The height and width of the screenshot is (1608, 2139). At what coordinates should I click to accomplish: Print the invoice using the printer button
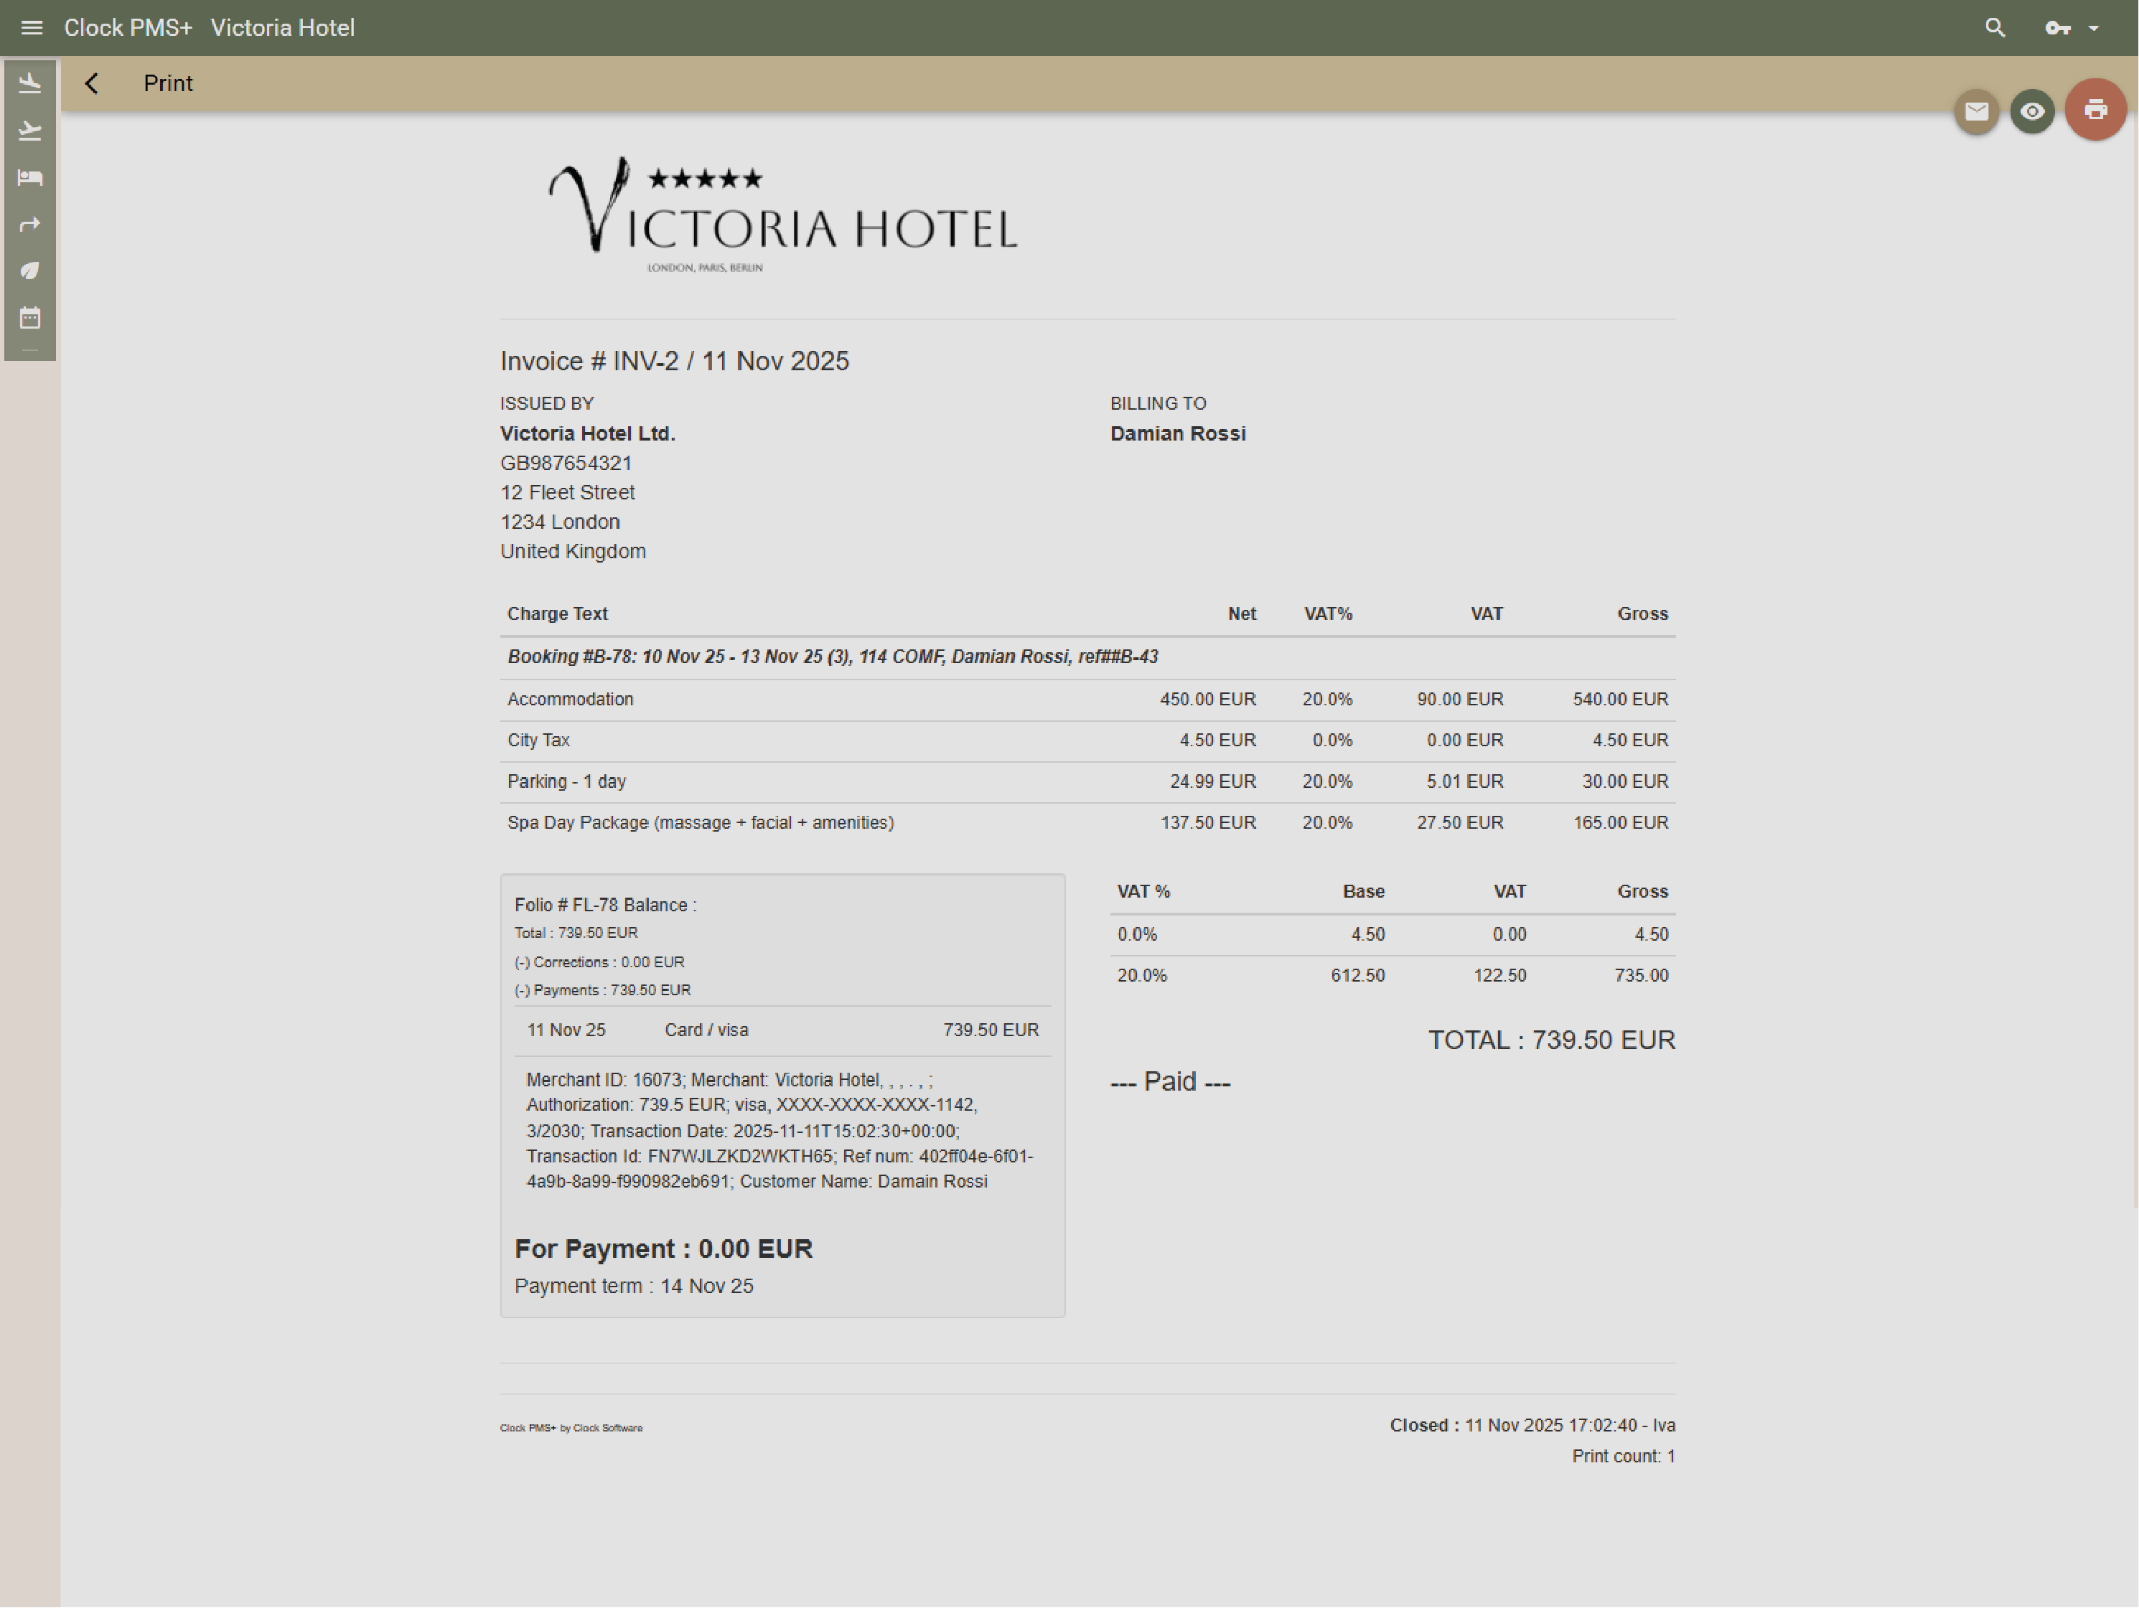tap(2095, 109)
